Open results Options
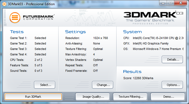 point(172,85)
